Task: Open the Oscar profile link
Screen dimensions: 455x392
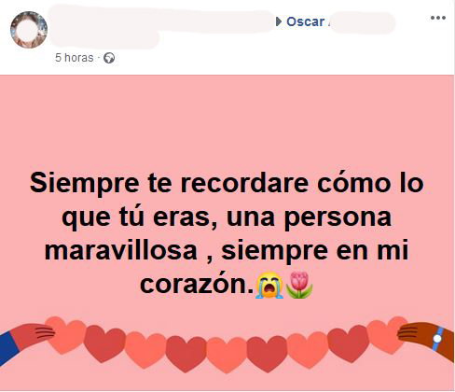Action: [x=306, y=21]
